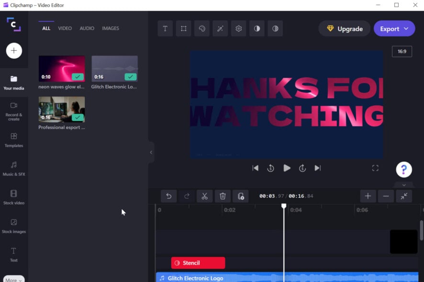Collapse the preview with the chevron below help

[x=404, y=185]
